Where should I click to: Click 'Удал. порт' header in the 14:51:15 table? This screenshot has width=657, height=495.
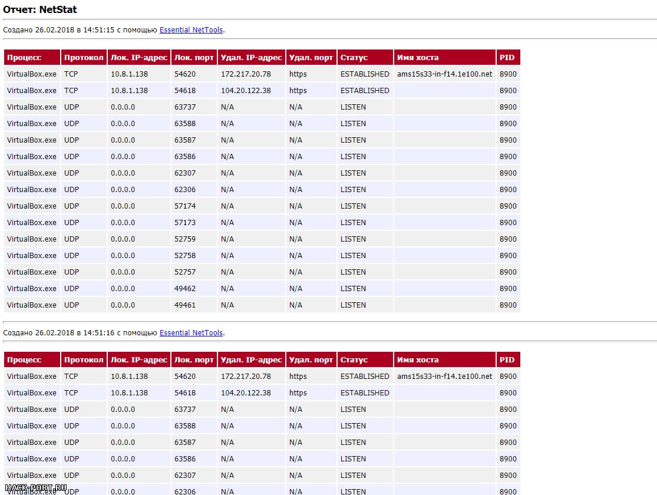[x=311, y=57]
